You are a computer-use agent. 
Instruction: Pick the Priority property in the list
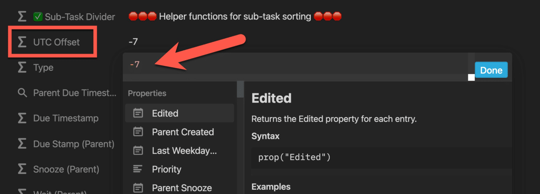(x=180, y=169)
